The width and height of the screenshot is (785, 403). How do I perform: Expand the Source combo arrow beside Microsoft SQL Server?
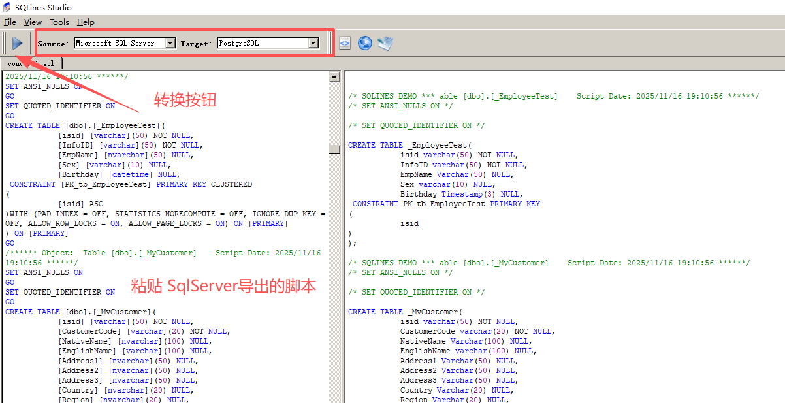tap(170, 42)
